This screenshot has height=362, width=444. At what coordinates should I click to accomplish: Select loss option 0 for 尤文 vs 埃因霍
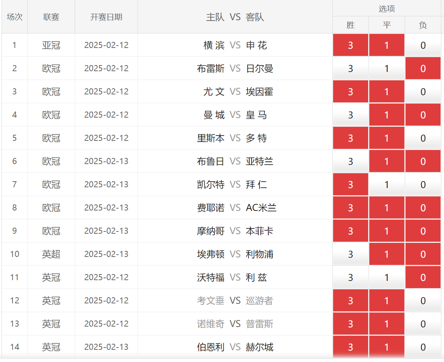pyautogui.click(x=423, y=91)
